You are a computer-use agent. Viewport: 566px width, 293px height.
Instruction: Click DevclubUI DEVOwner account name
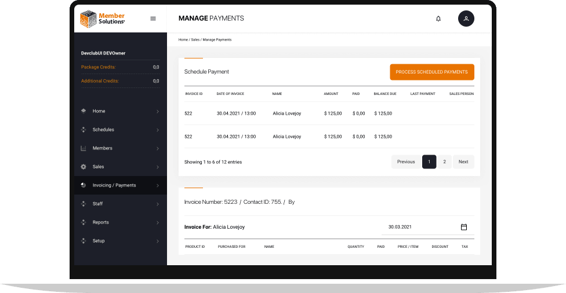click(x=103, y=53)
